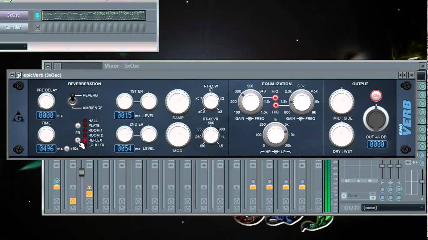
Task: Toggle the epicVerb ON button
Action: [376, 96]
